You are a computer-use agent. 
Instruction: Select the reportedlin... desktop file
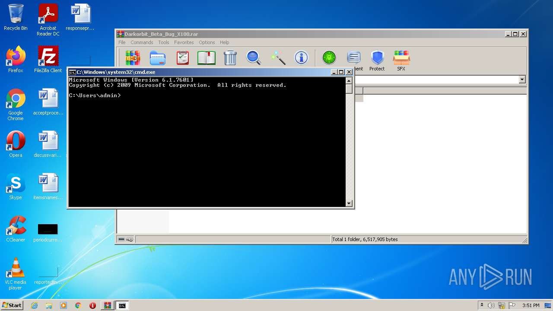(48, 275)
